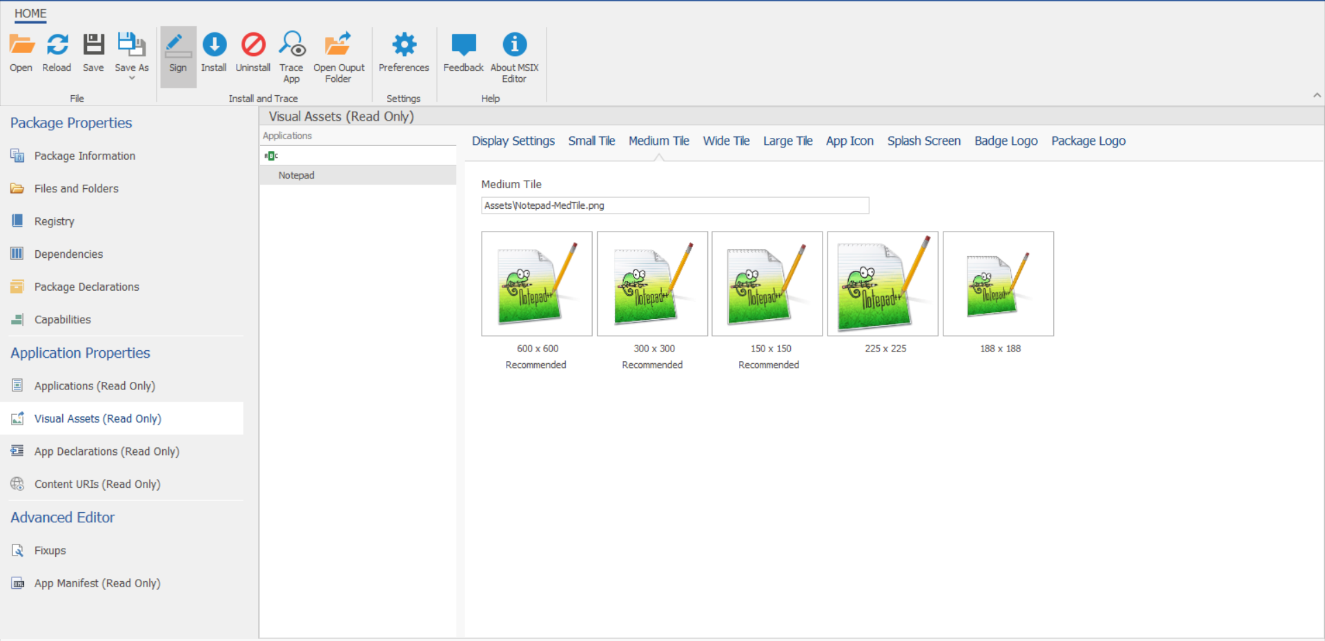Click the Registry sidebar icon
This screenshot has height=641, width=1325.
(17, 221)
